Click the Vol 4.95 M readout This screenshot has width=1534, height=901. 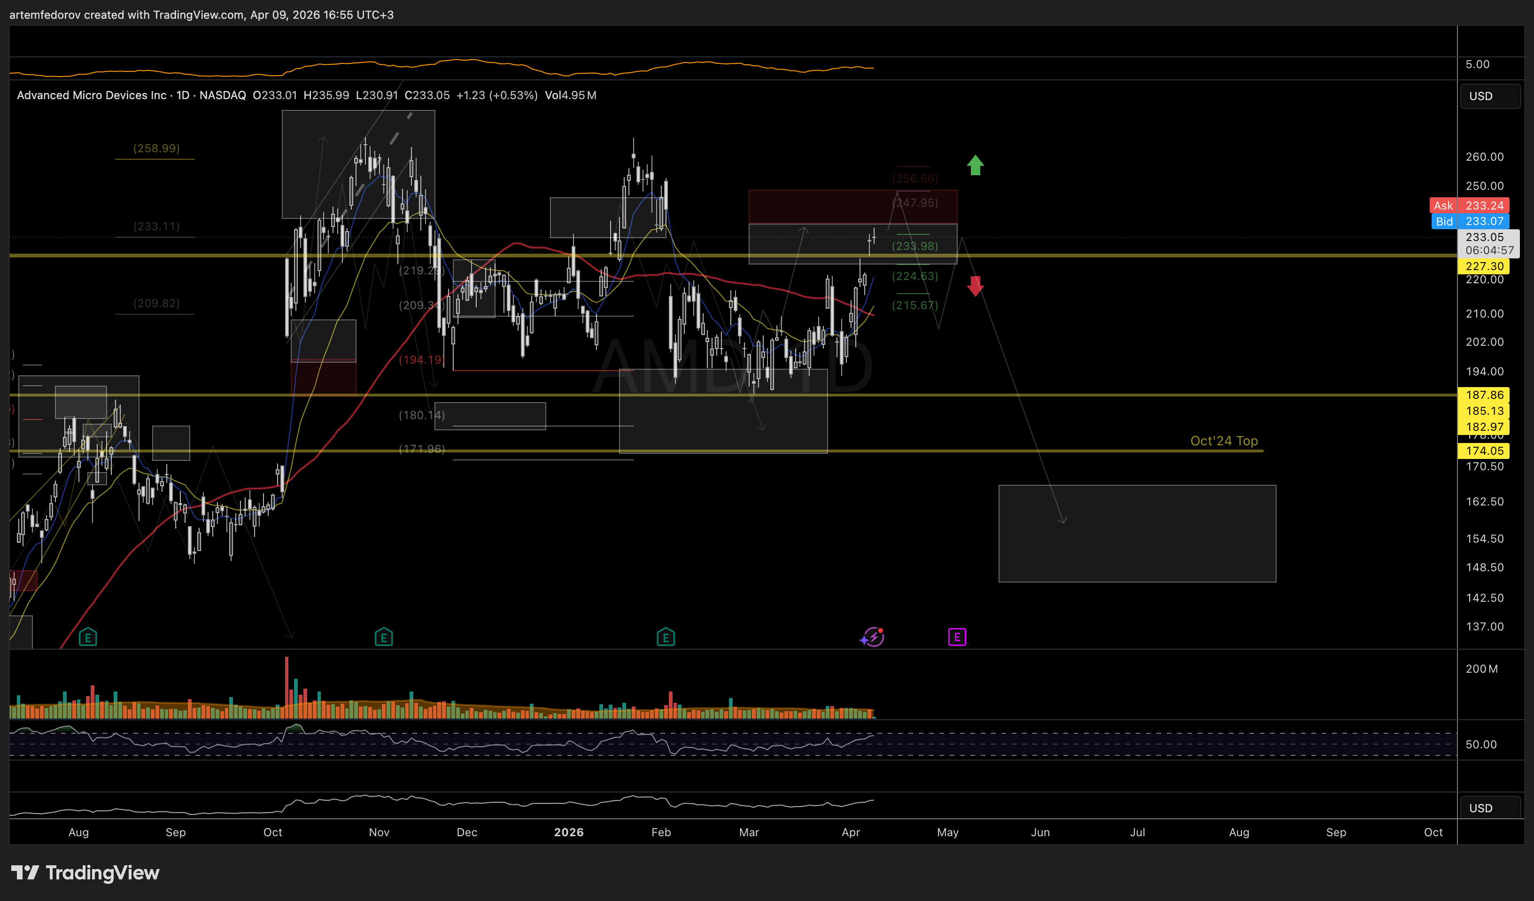pos(570,95)
